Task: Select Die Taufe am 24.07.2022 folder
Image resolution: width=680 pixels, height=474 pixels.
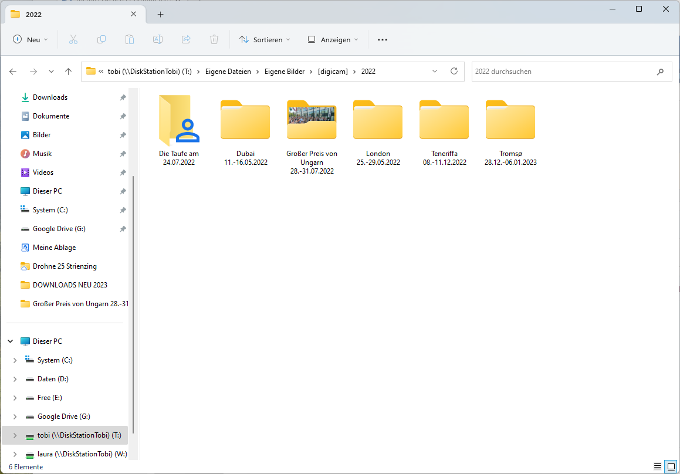Action: click(179, 130)
